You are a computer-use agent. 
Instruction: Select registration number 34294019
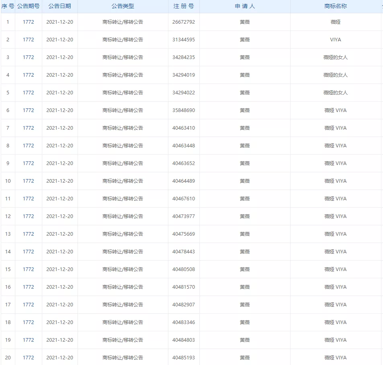click(184, 75)
